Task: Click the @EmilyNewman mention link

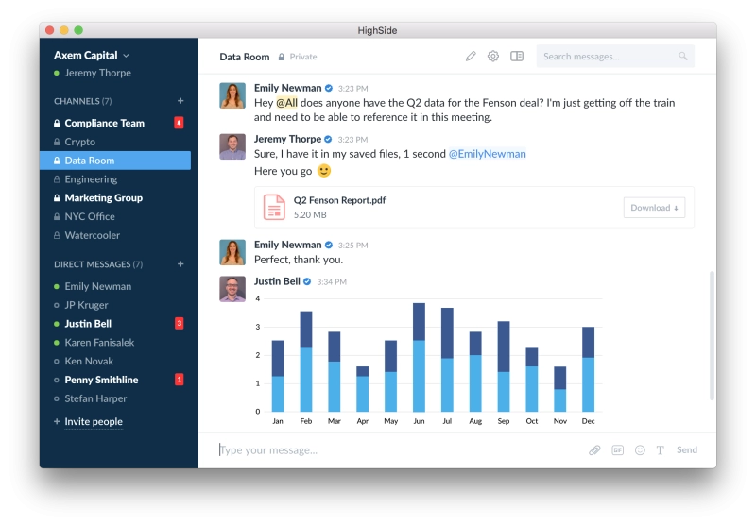Action: pyautogui.click(x=487, y=154)
